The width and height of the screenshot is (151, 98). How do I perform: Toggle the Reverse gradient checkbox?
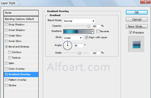point(98,31)
